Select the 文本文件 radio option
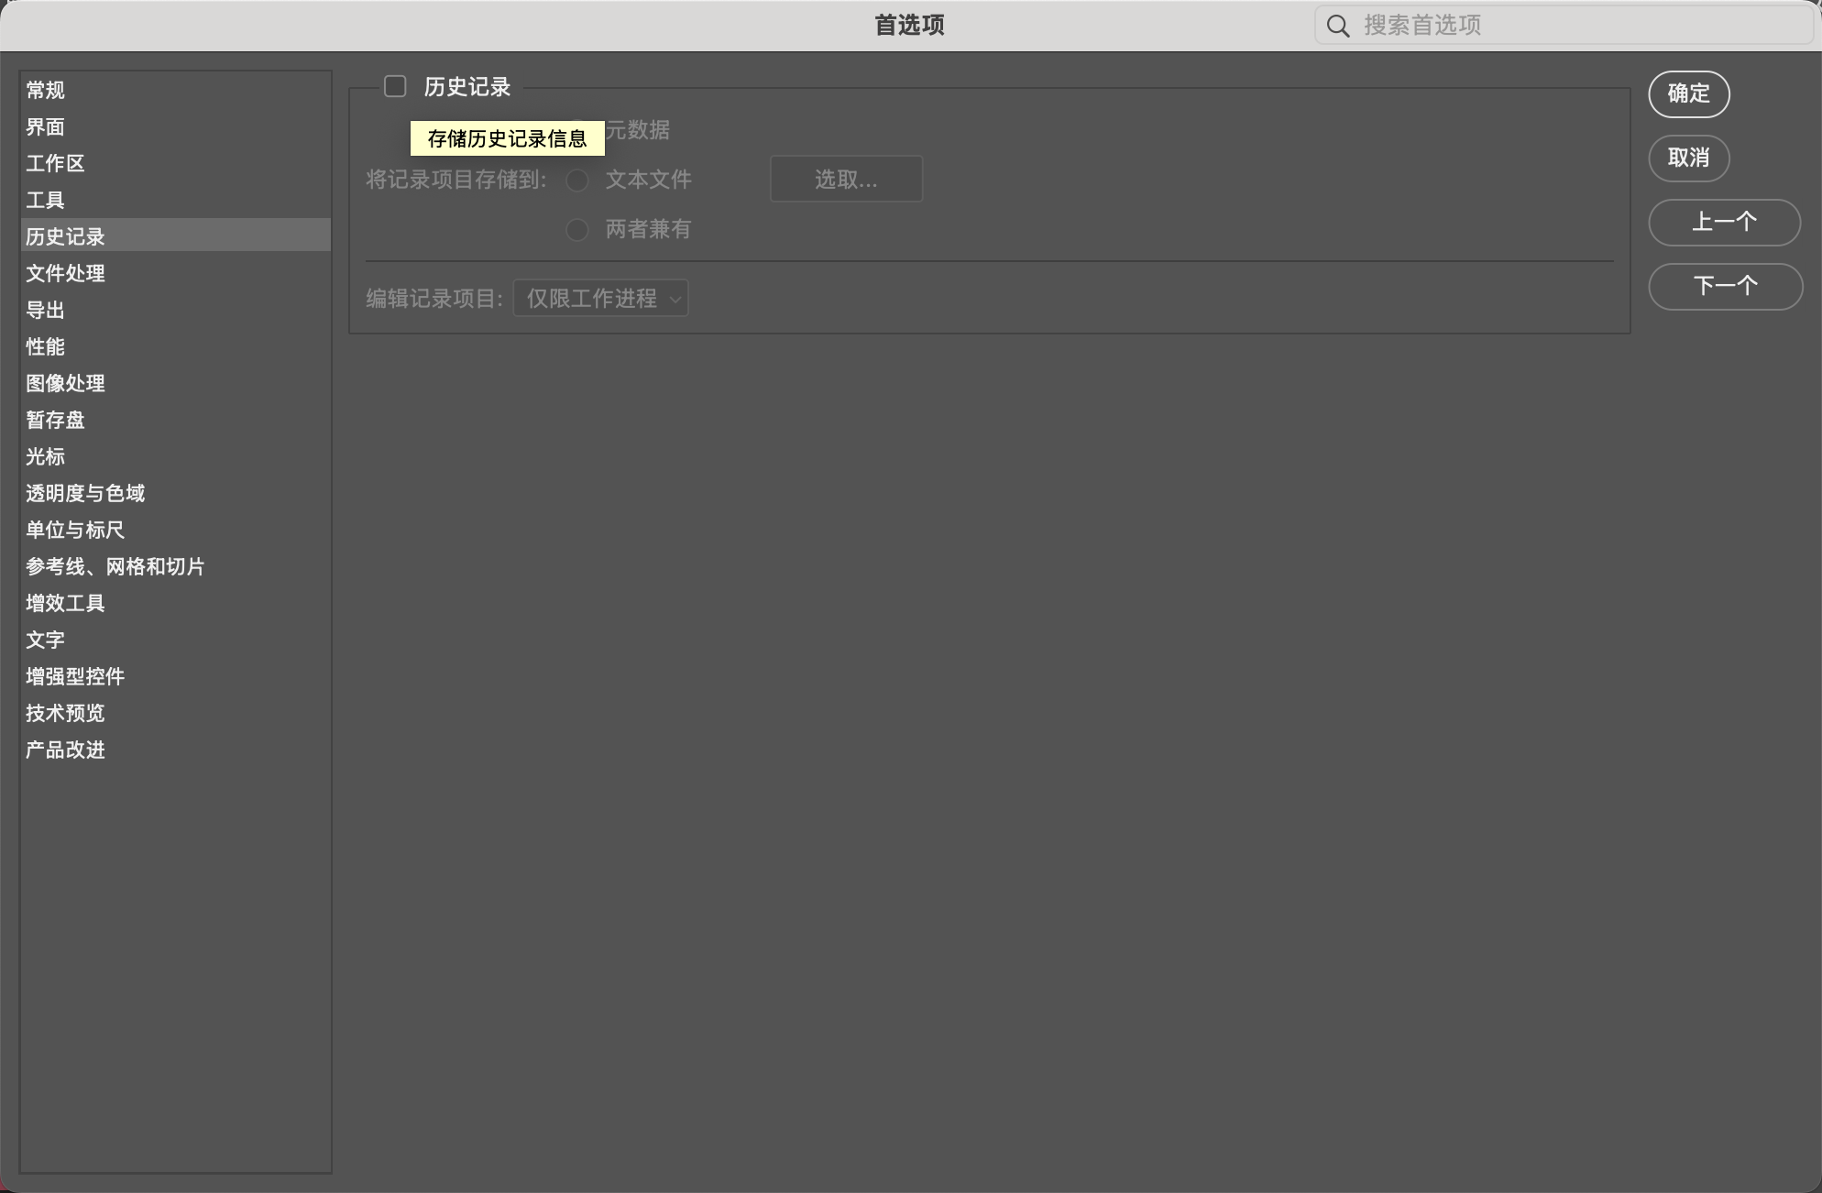Image resolution: width=1822 pixels, height=1193 pixels. (x=577, y=180)
